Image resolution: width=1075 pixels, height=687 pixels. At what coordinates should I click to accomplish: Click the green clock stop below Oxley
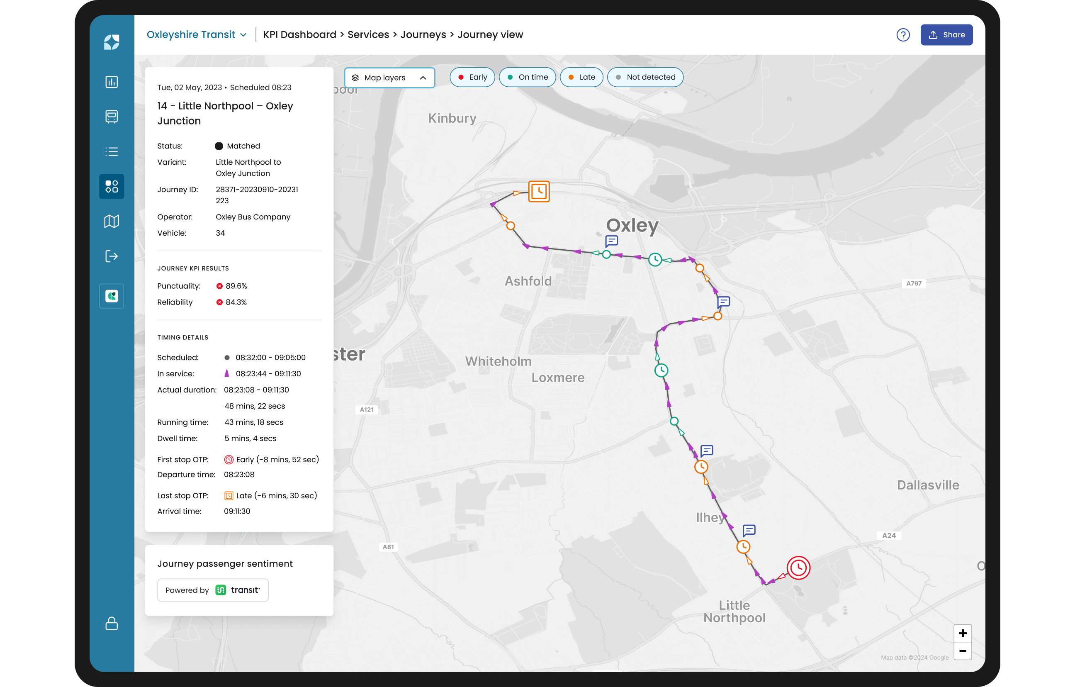coord(655,260)
